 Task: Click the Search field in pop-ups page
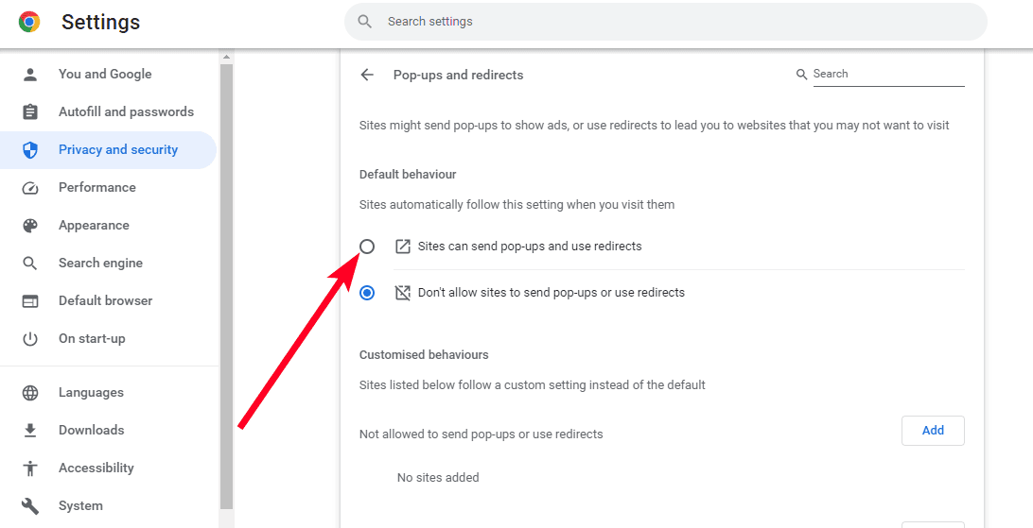[x=887, y=74]
